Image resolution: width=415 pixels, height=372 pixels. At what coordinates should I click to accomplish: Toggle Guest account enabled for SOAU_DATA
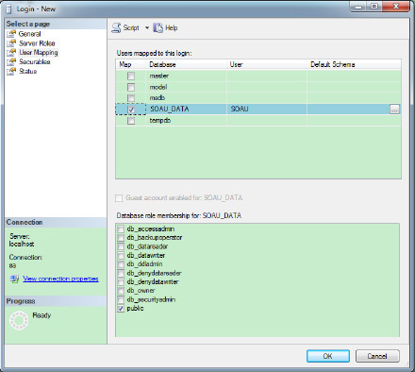click(x=119, y=198)
